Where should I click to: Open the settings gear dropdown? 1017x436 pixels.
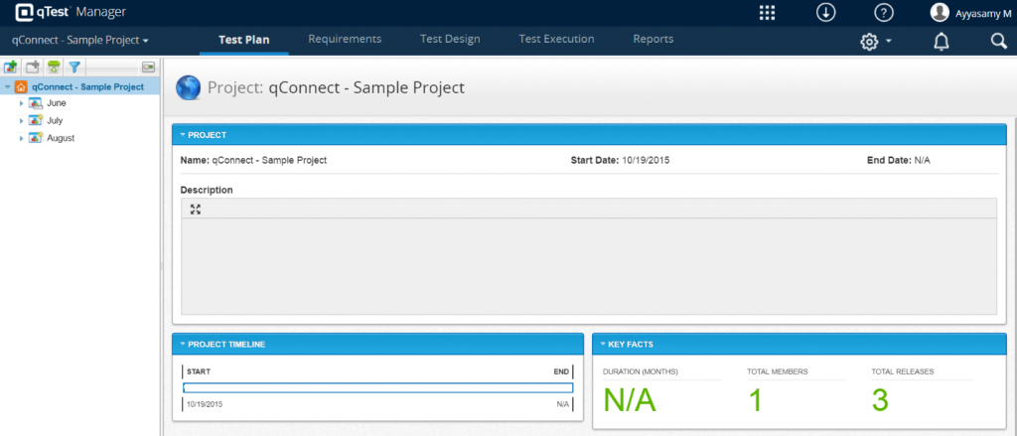(875, 41)
